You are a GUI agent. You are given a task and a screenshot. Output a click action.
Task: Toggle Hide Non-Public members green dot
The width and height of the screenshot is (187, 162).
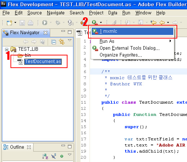click(x=62, y=156)
